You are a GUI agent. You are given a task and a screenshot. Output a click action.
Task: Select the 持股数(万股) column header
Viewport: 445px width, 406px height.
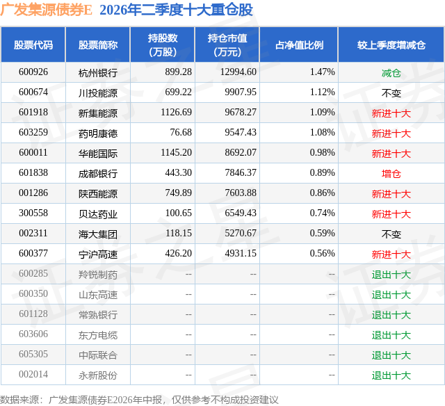[163, 44]
